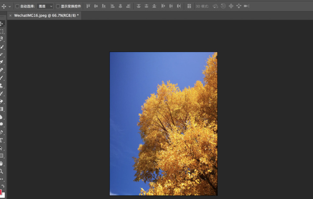Select the Pen tool
Image resolution: width=313 pixels, height=199 pixels.
(x=1, y=132)
